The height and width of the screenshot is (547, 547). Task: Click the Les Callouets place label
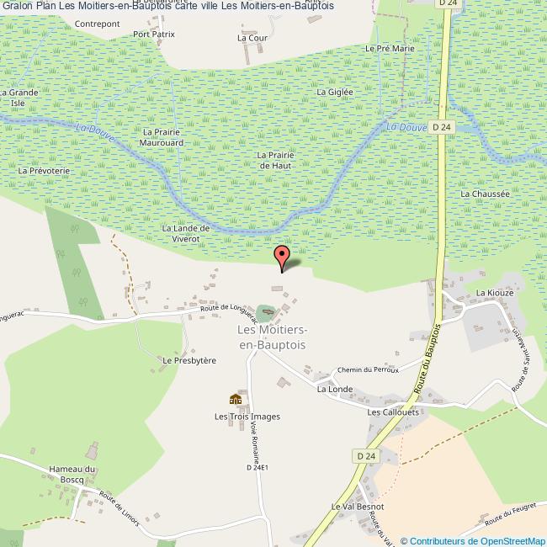[x=393, y=412]
